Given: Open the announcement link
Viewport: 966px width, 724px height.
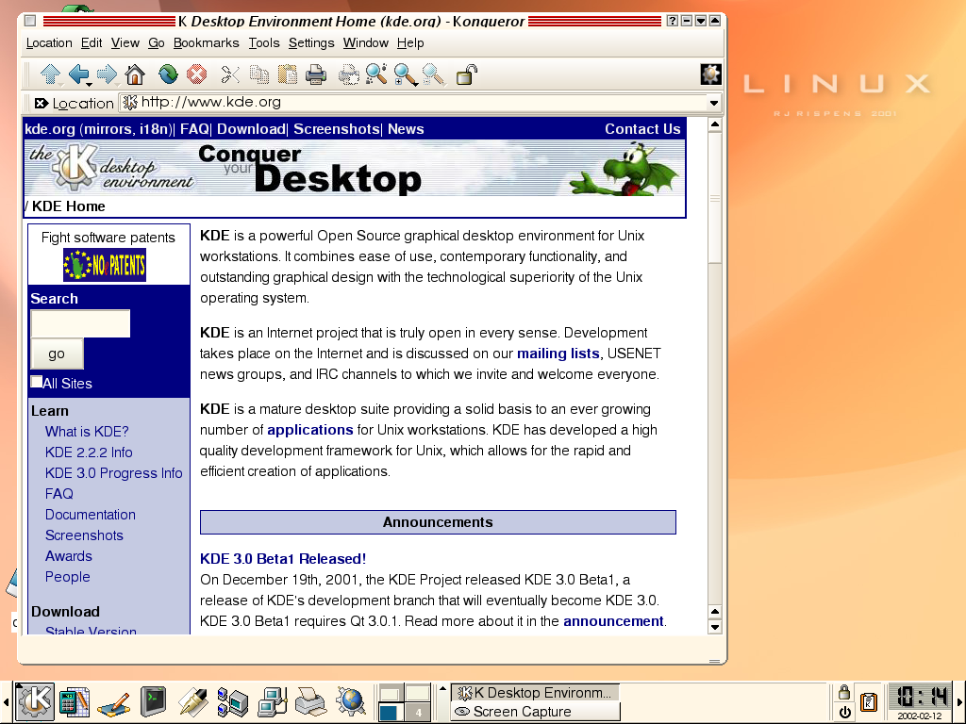Looking at the screenshot, I should point(613,621).
